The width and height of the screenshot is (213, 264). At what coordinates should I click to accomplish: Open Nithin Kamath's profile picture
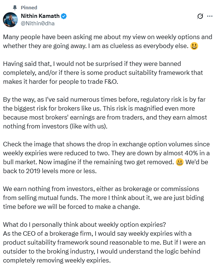click(10, 20)
